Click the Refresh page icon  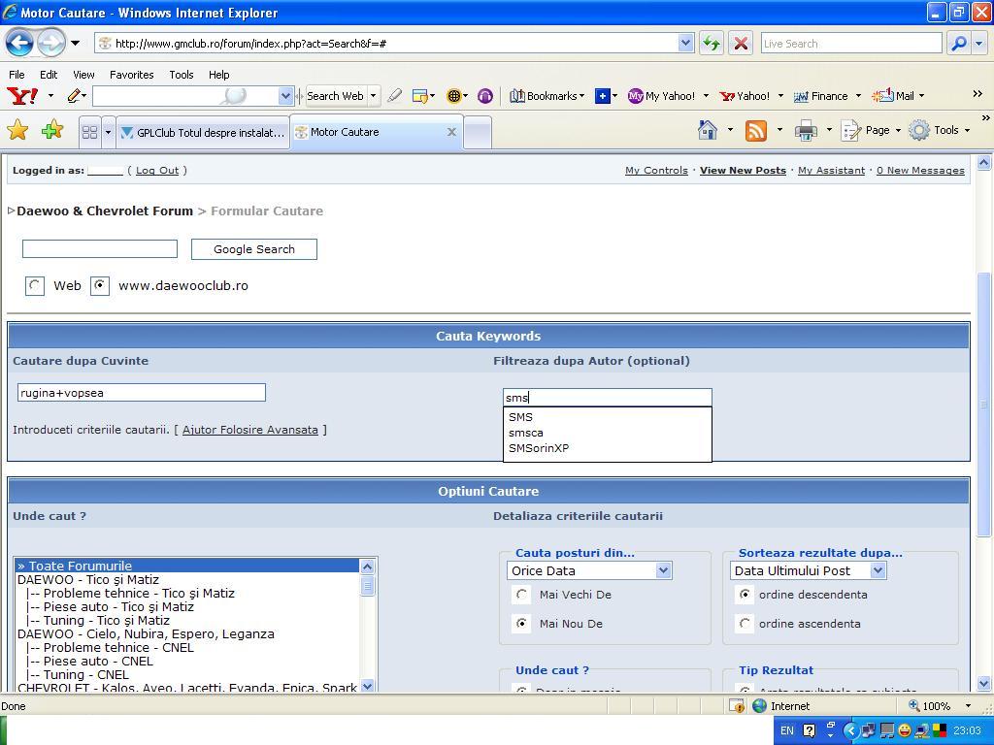click(712, 43)
